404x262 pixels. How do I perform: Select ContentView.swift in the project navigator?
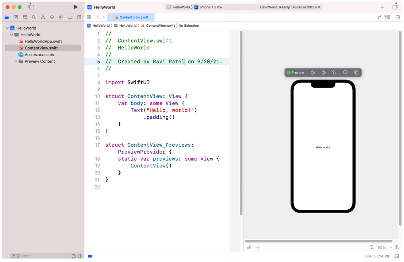pos(43,48)
